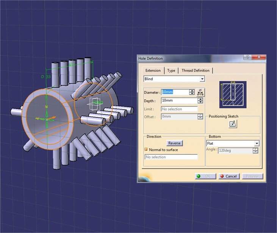Click the Diameter input field

point(175,92)
